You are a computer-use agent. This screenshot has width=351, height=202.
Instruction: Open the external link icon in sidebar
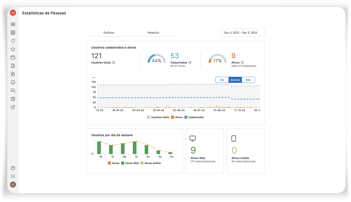[x=13, y=107]
